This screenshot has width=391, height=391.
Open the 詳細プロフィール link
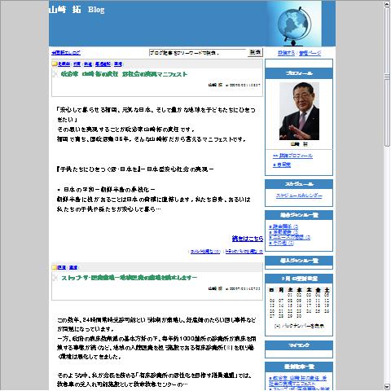point(292,156)
